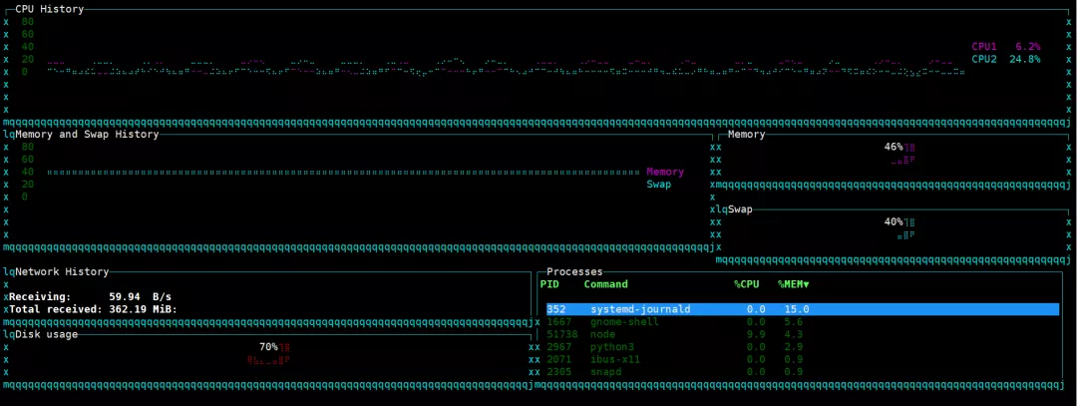Click PID 2967 in the process table
The height and width of the screenshot is (406, 1077).
pyautogui.click(x=559, y=347)
